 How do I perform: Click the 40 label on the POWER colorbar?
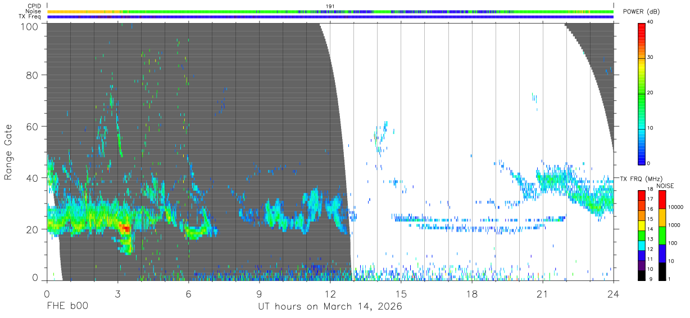click(650, 22)
